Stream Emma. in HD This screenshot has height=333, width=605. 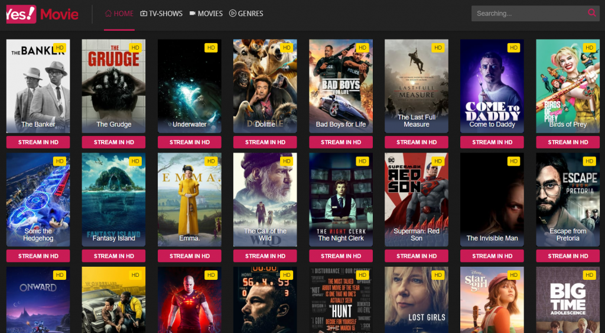[x=190, y=256]
